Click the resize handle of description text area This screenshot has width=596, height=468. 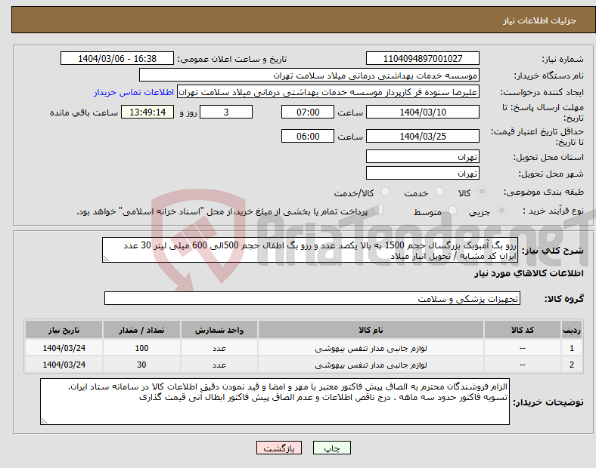point(106,259)
